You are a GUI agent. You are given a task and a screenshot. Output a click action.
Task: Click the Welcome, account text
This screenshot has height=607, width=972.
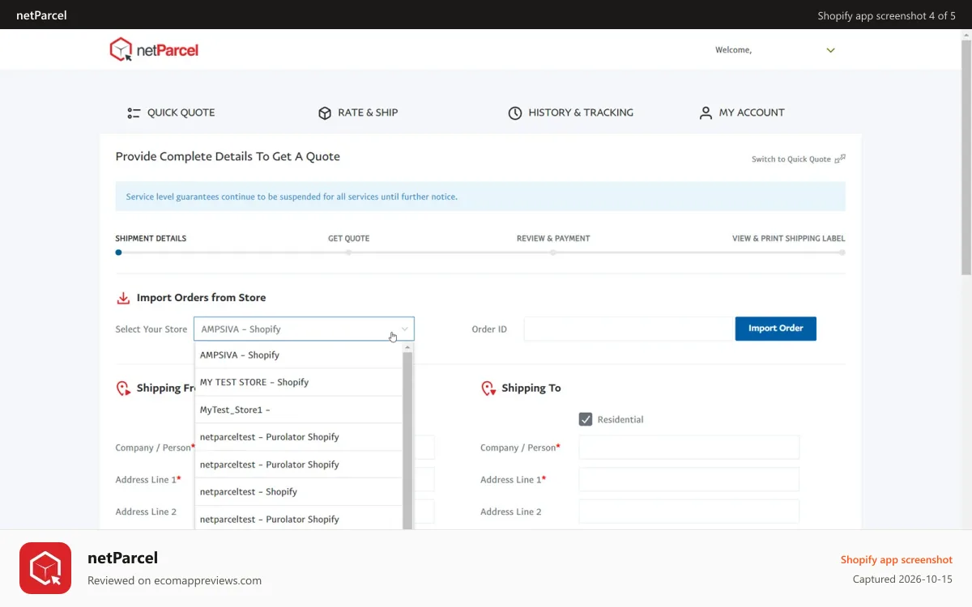click(733, 50)
